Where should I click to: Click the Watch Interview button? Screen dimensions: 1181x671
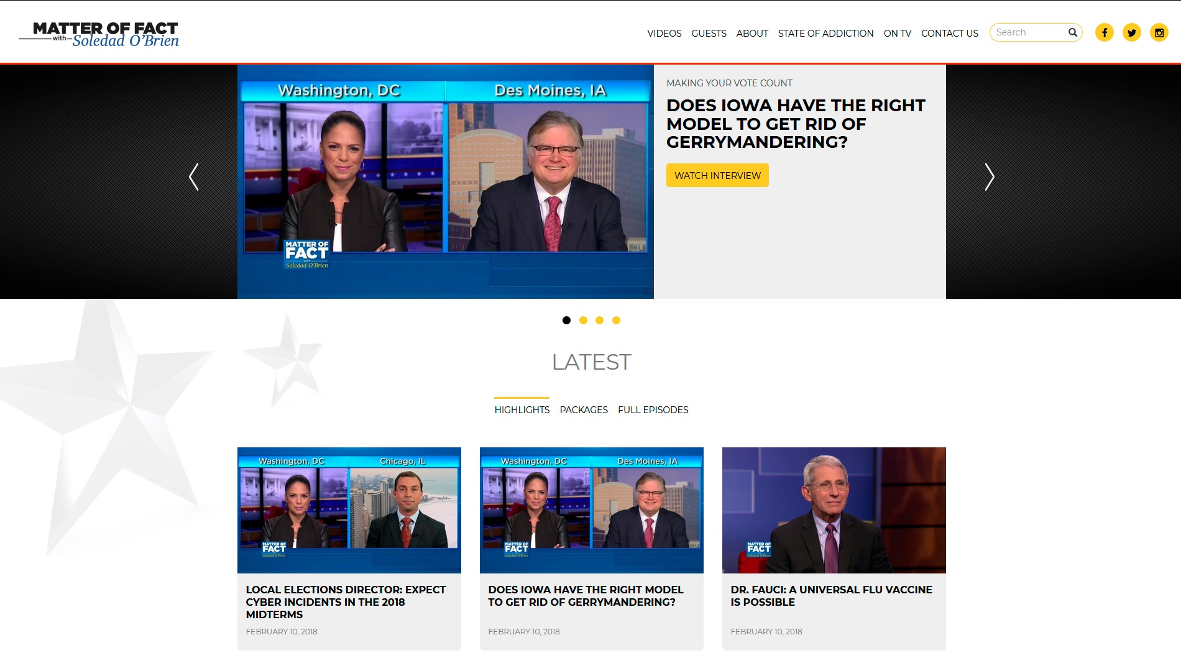click(x=717, y=175)
